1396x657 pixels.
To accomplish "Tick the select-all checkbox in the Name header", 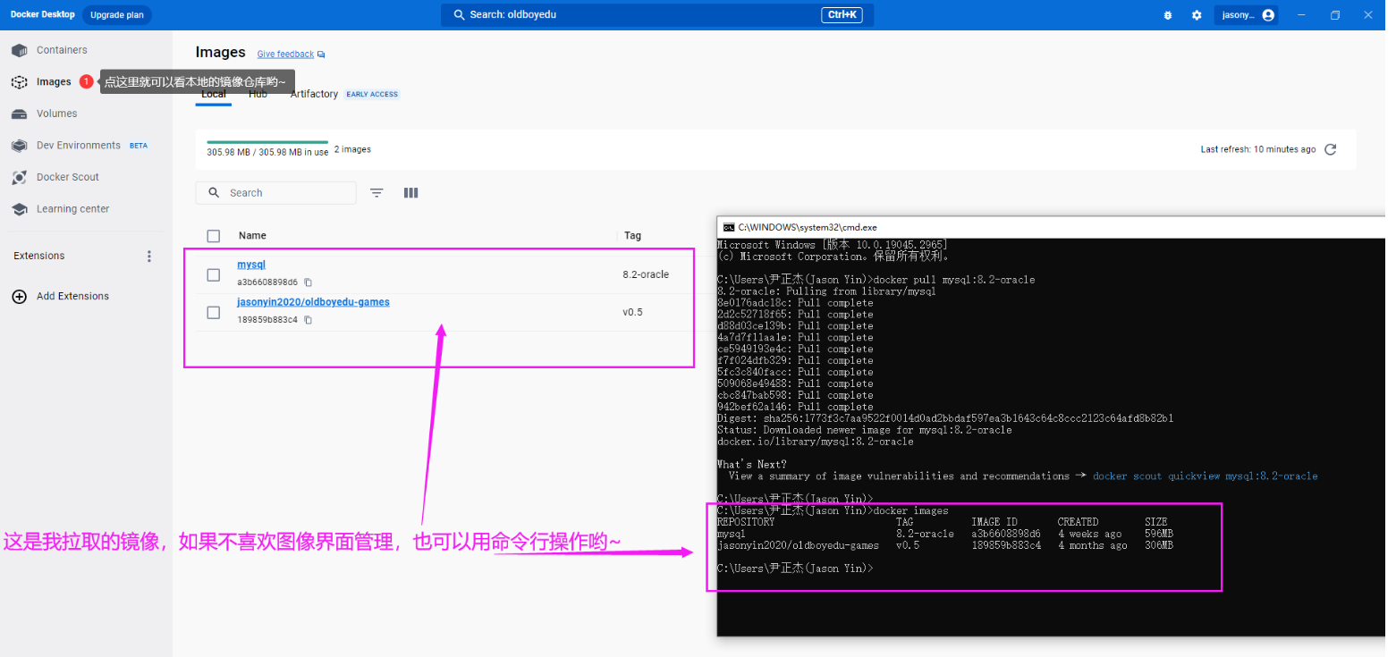I will point(213,236).
